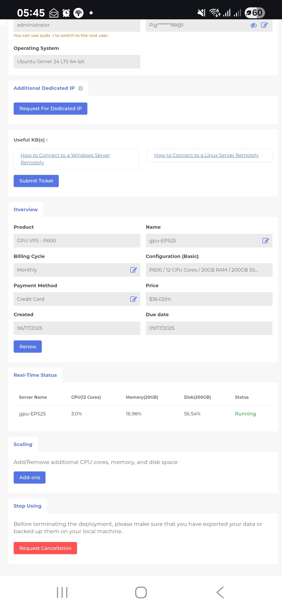Tap the 05:45 clock in status bar
This screenshot has width=282, height=611.
click(31, 13)
